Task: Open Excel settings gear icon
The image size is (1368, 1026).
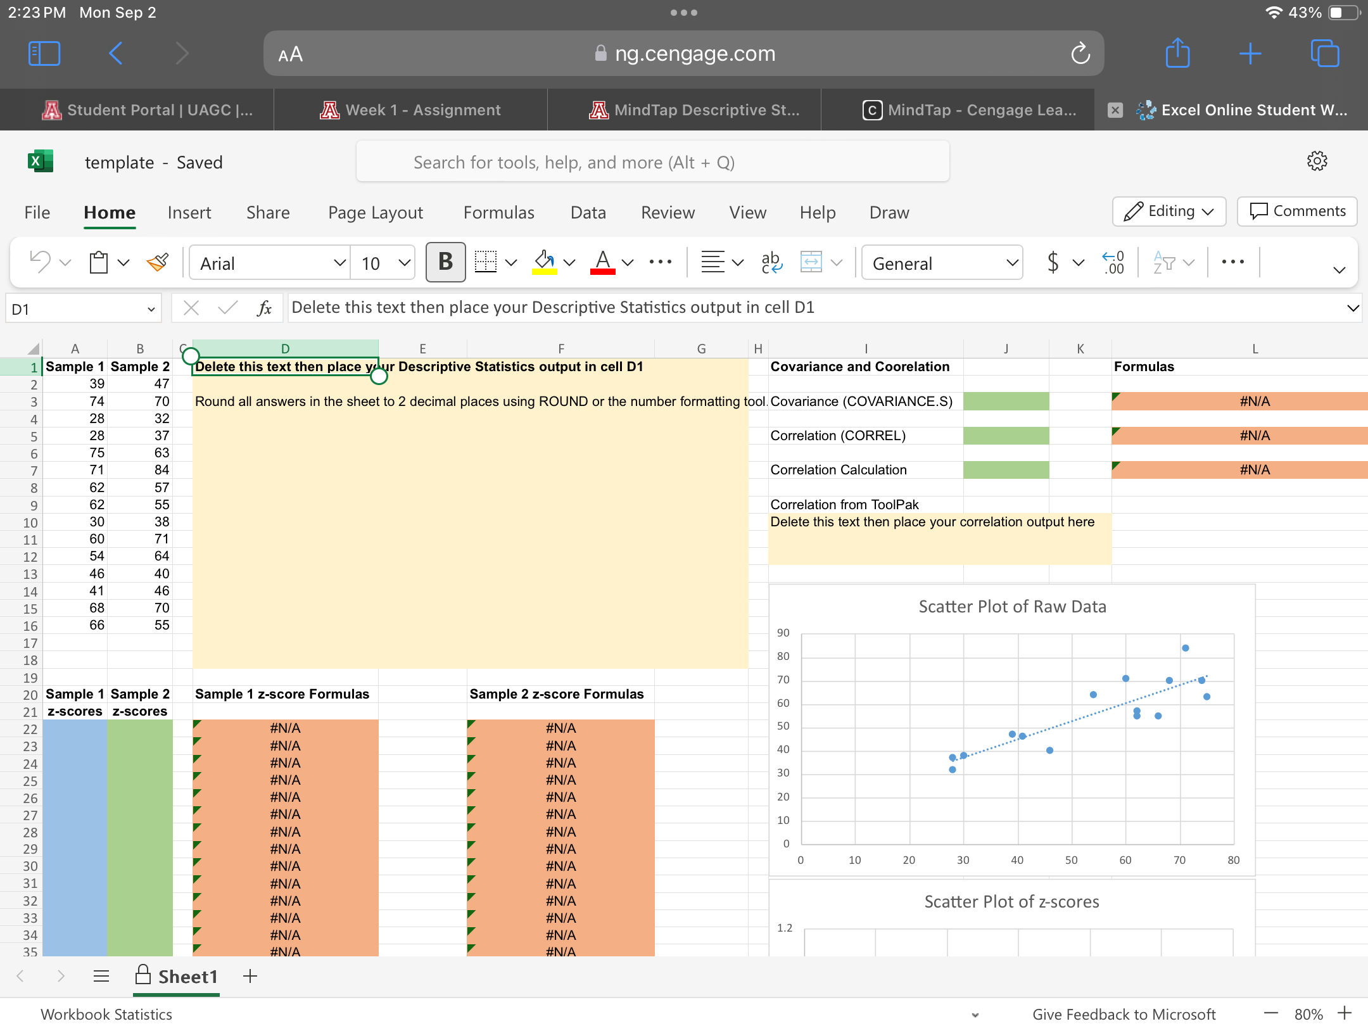Action: pyautogui.click(x=1317, y=161)
